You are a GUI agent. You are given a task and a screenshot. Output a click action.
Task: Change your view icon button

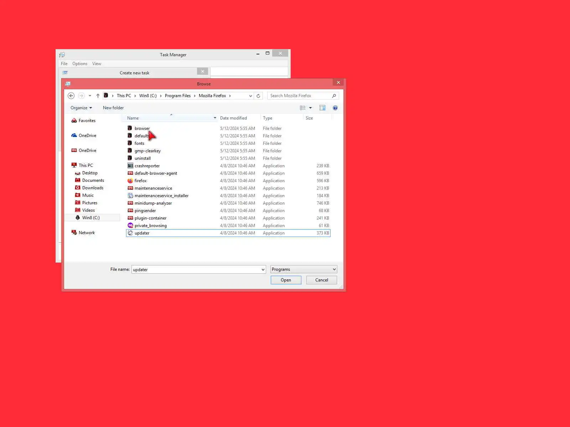[303, 108]
